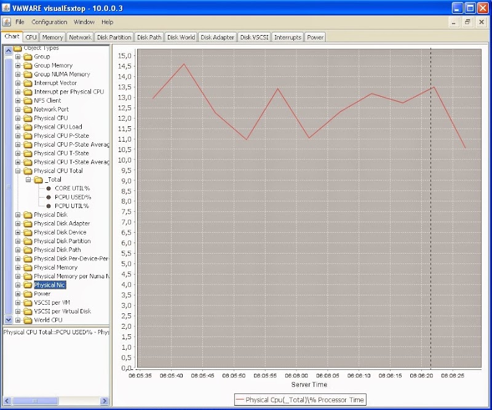Viewport: 492px width, 410px height.
Task: Click the Interrupt per Physical CPU folder icon
Action: [x=28, y=92]
